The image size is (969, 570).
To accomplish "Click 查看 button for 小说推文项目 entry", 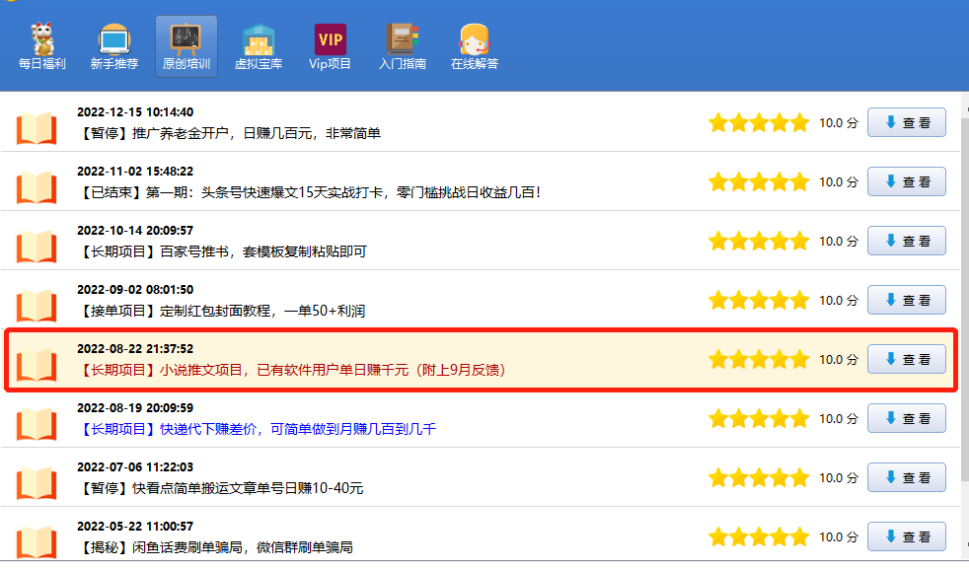I will click(907, 359).
